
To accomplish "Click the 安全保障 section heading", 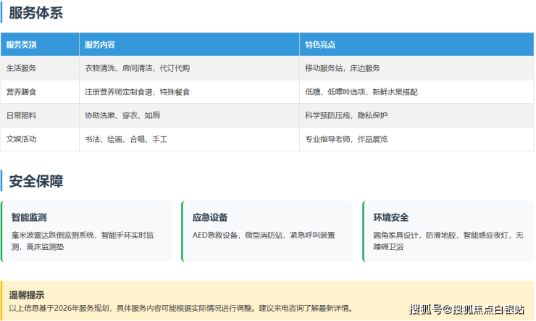I will point(35,181).
